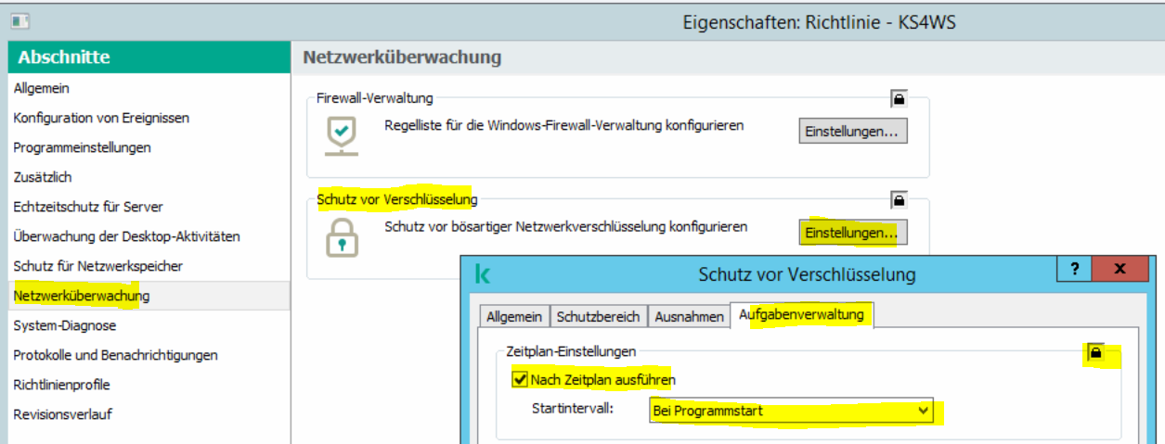This screenshot has height=444, width=1165.
Task: Select Konfiguration von Ereignissen section
Action: point(149,118)
